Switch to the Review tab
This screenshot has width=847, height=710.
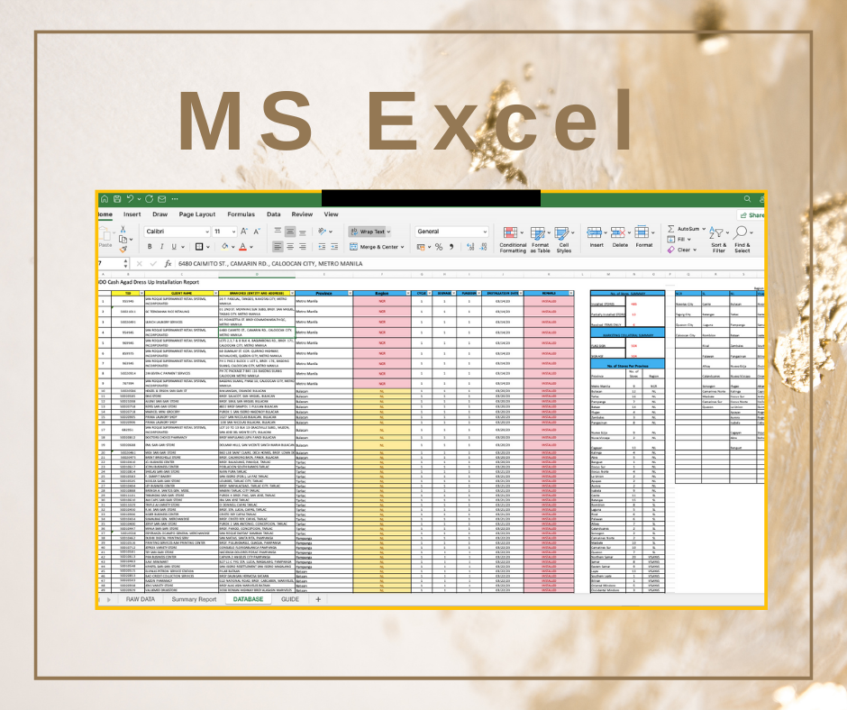coord(302,214)
